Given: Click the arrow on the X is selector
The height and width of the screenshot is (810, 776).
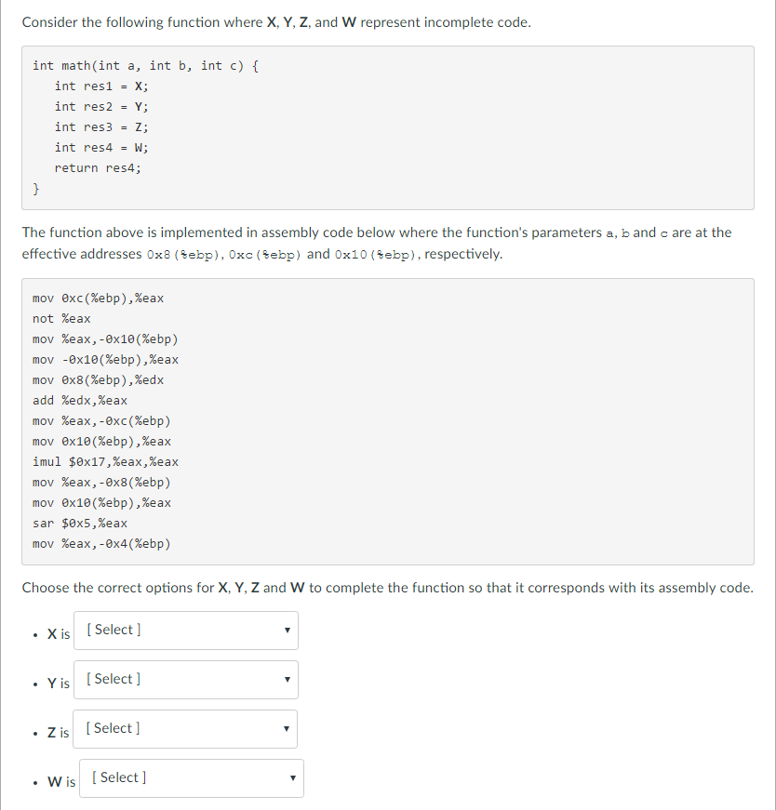Looking at the screenshot, I should pyautogui.click(x=287, y=630).
